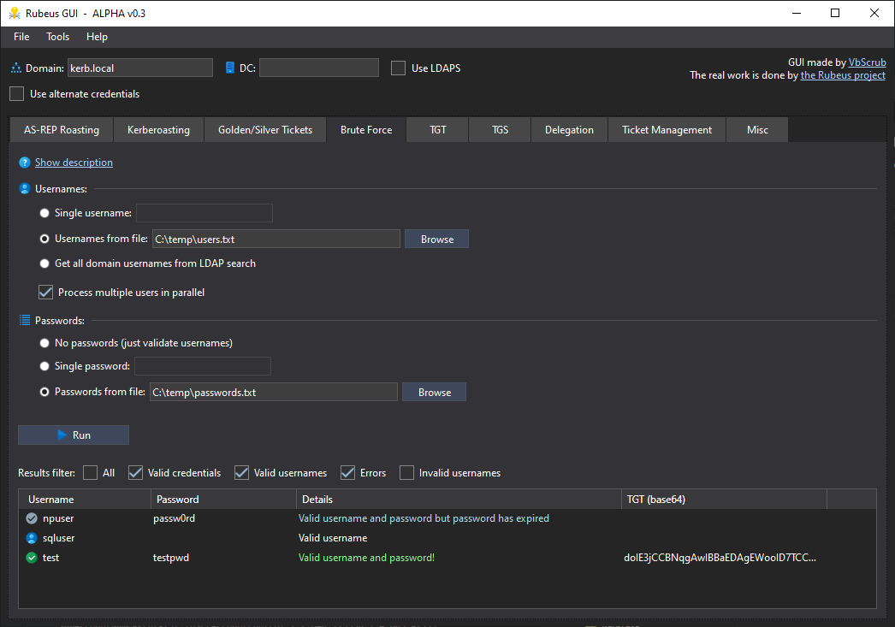The image size is (895, 627).
Task: Open the File menu
Action: [x=21, y=37]
